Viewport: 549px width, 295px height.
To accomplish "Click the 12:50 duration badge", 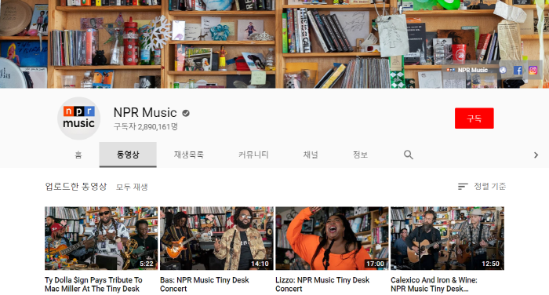I will click(490, 264).
